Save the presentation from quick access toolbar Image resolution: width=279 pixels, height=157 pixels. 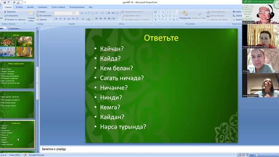click(5, 2)
